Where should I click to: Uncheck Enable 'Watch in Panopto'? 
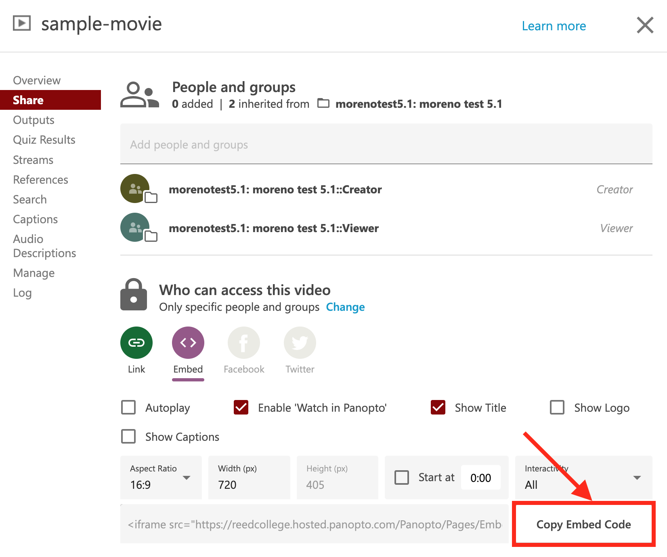click(241, 407)
